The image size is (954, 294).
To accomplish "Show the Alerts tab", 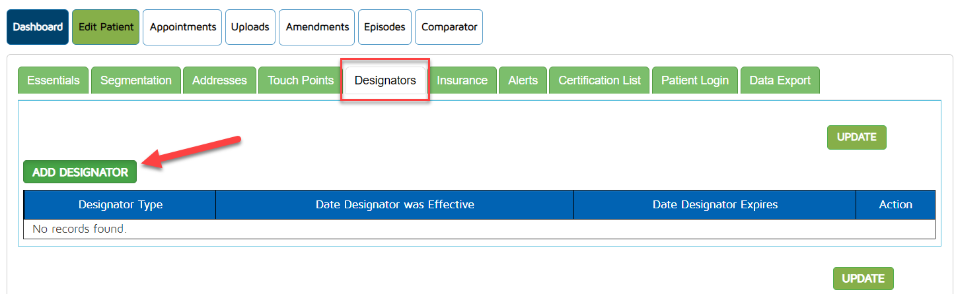I will click(x=523, y=80).
